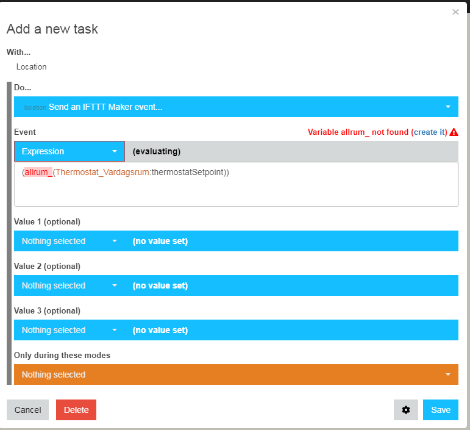The height and width of the screenshot is (430, 470).
Task: Click the Location text under With
Action: (32, 66)
